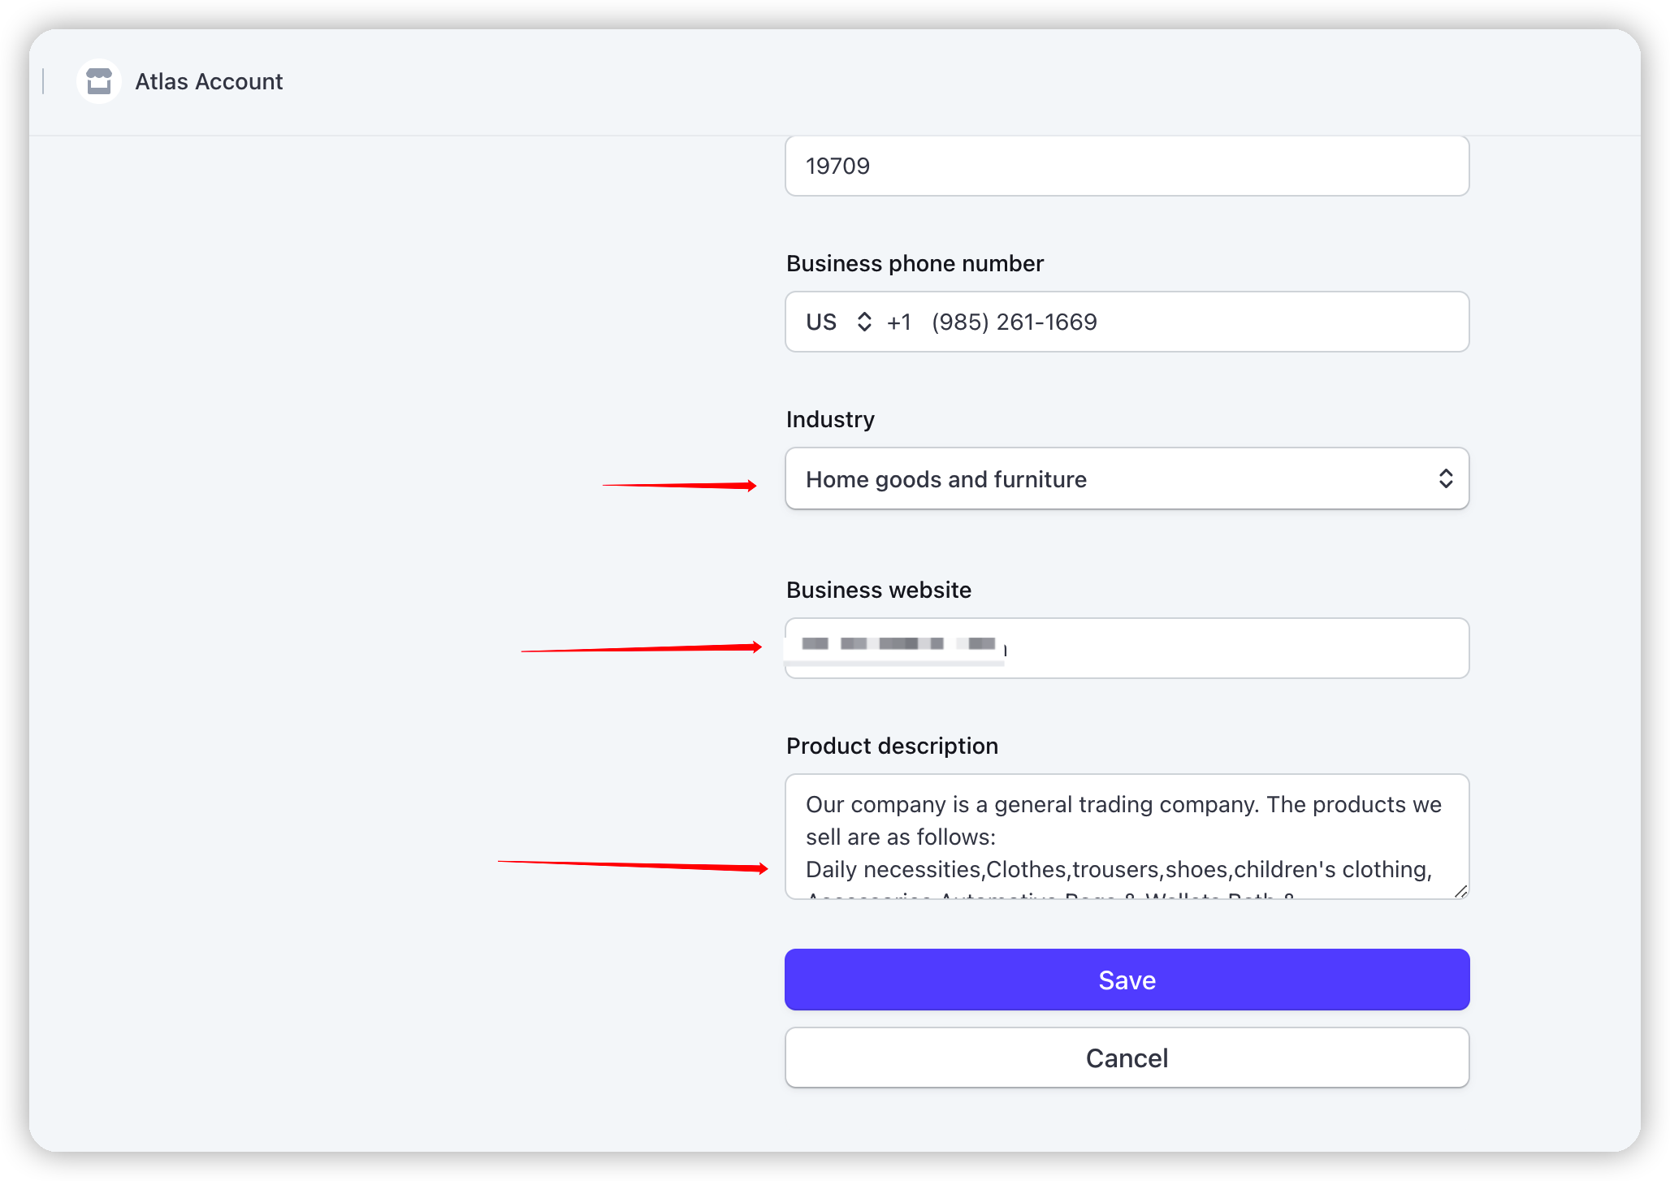The width and height of the screenshot is (1670, 1181).
Task: Click the Product description resize handle
Action: 1460,891
